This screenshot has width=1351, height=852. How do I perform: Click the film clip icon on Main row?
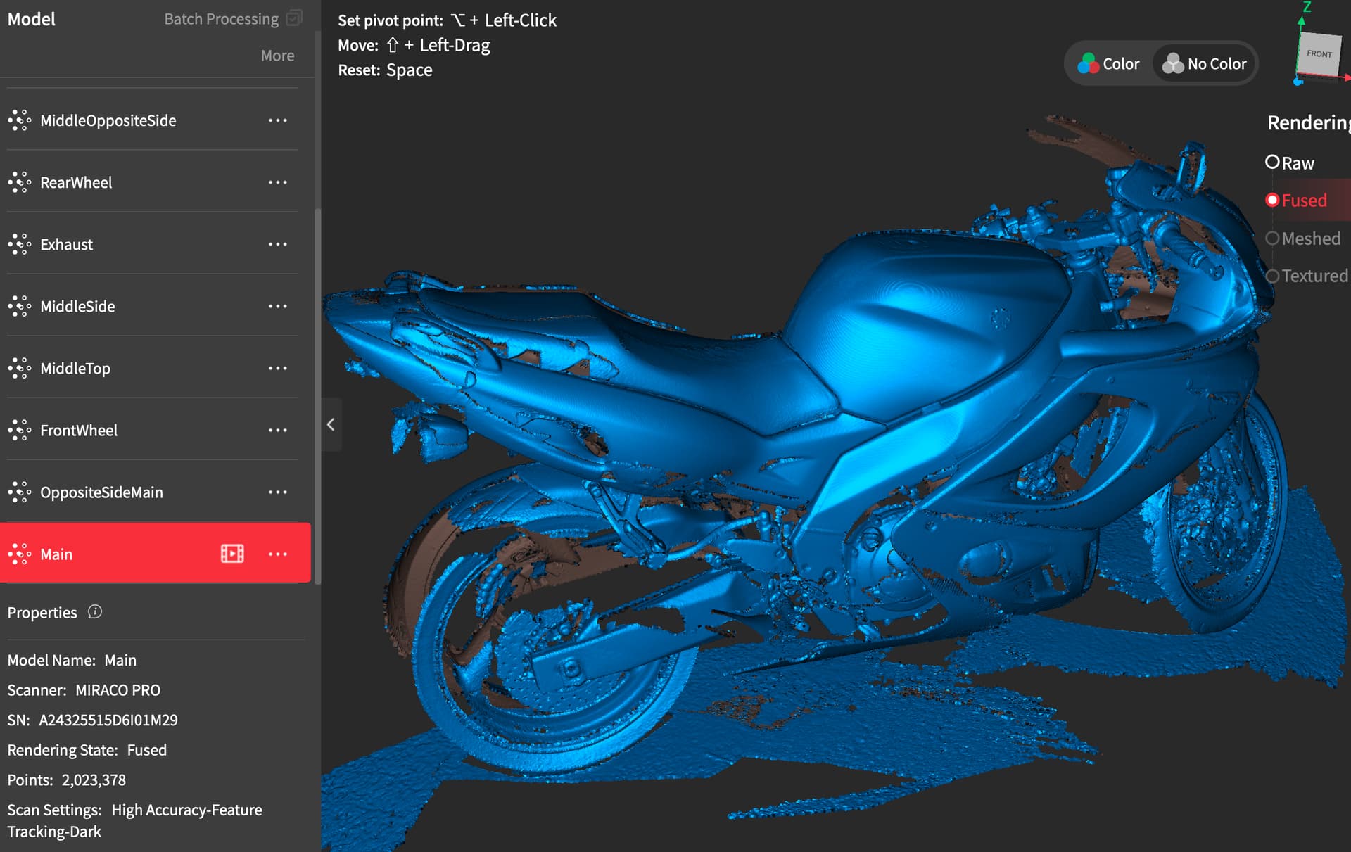coord(232,554)
